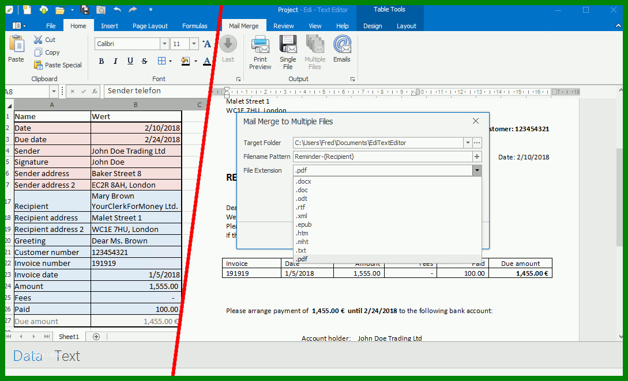Toggle bold formatting

tap(101, 61)
